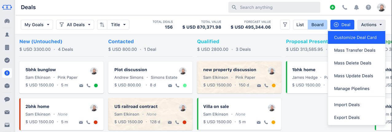Open the All Deals filter dropdown
This screenshot has width=392, height=132.
click(x=75, y=25)
